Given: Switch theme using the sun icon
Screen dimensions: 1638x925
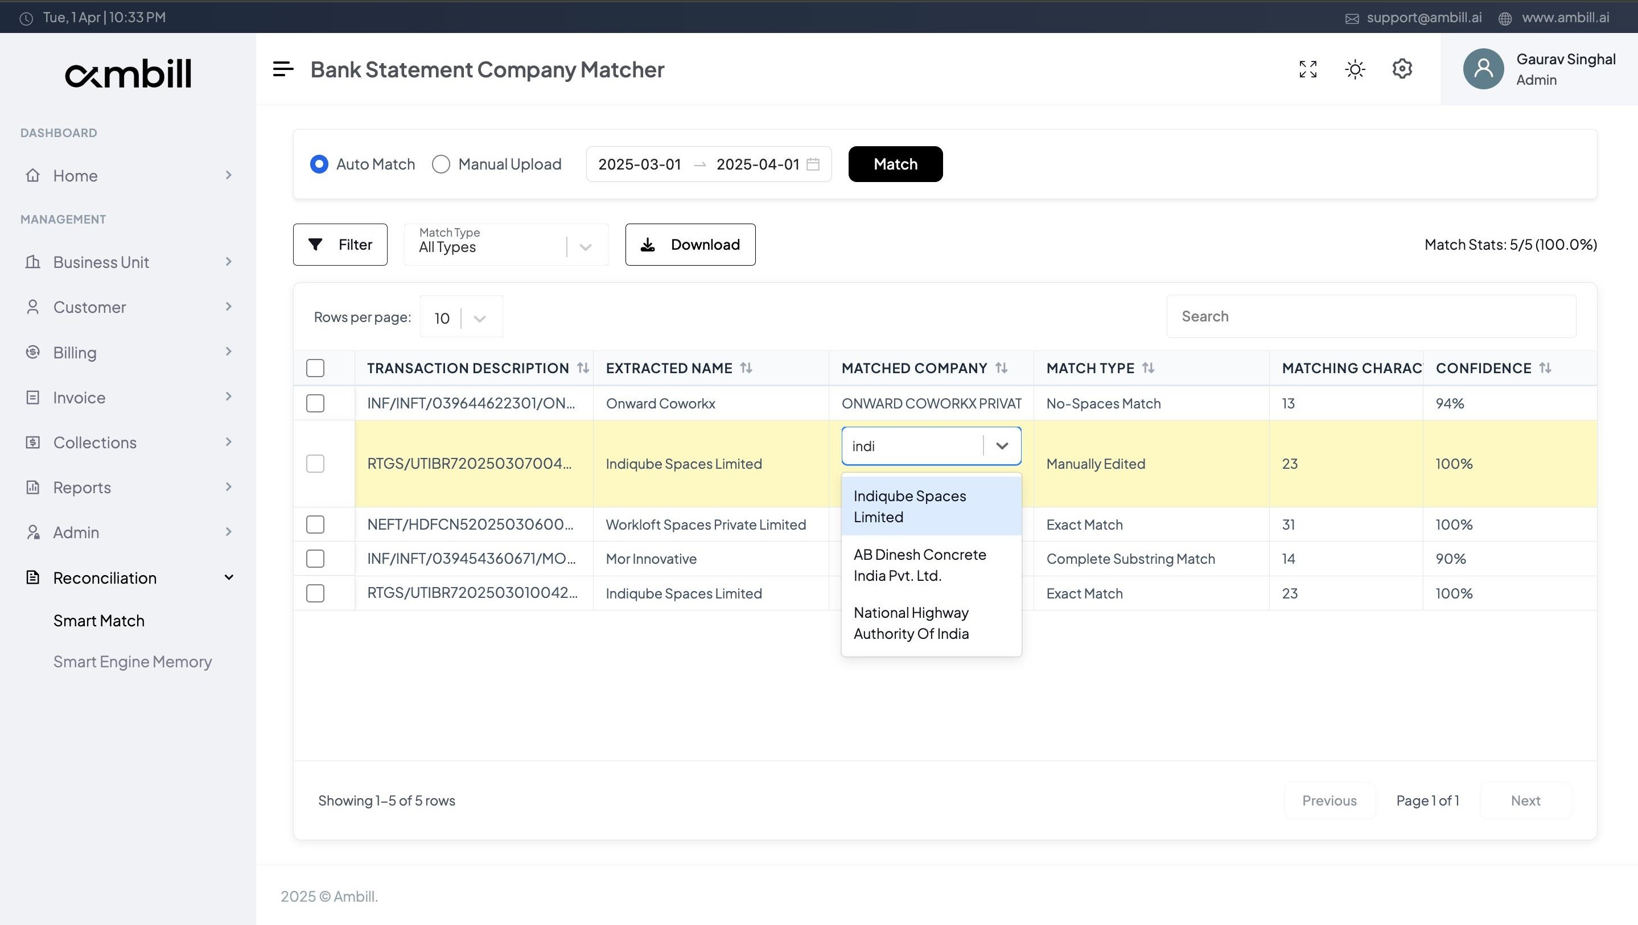Looking at the screenshot, I should [1355, 69].
